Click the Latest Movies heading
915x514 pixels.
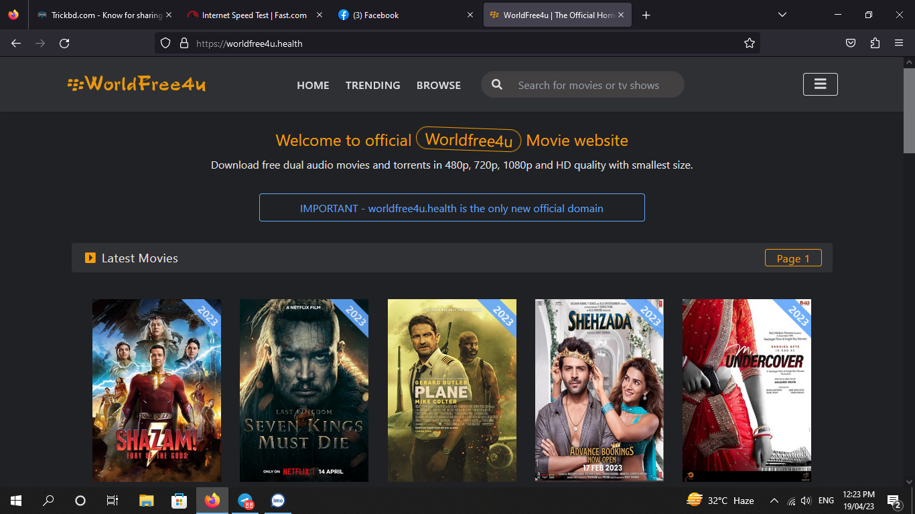pyautogui.click(x=139, y=258)
